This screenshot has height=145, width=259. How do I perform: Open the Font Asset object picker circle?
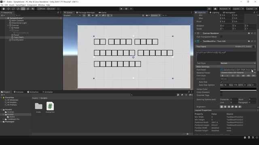pyautogui.click(x=255, y=70)
